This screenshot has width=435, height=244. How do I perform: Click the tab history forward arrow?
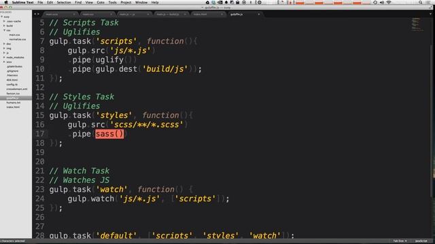pos(38,14)
